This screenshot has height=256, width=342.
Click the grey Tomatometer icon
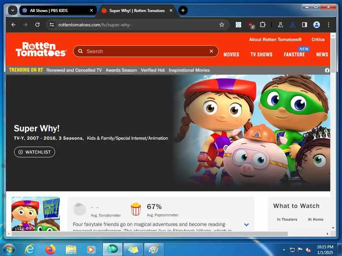[x=79, y=209]
